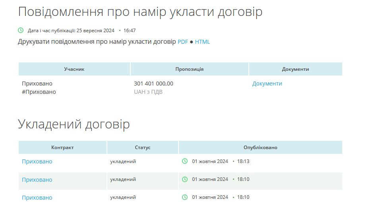Open the second Приховано contract link
Image resolution: width=376 pixels, height=202 pixels.
coord(37,180)
